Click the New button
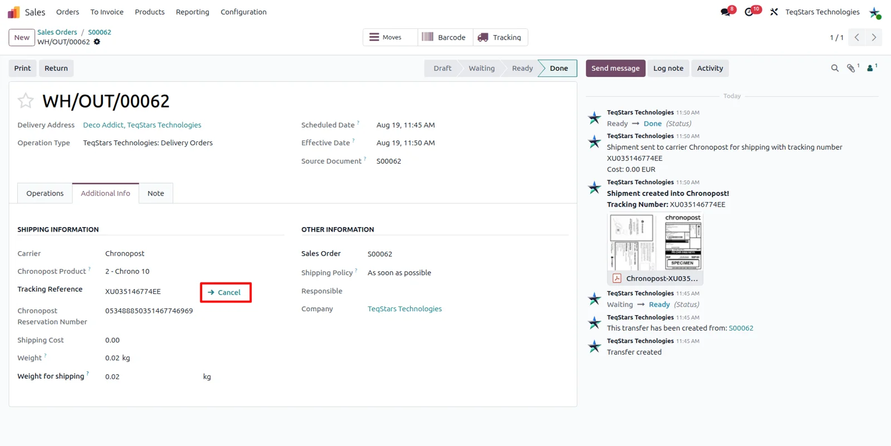Viewport: 891px width, 446px height. (22, 37)
